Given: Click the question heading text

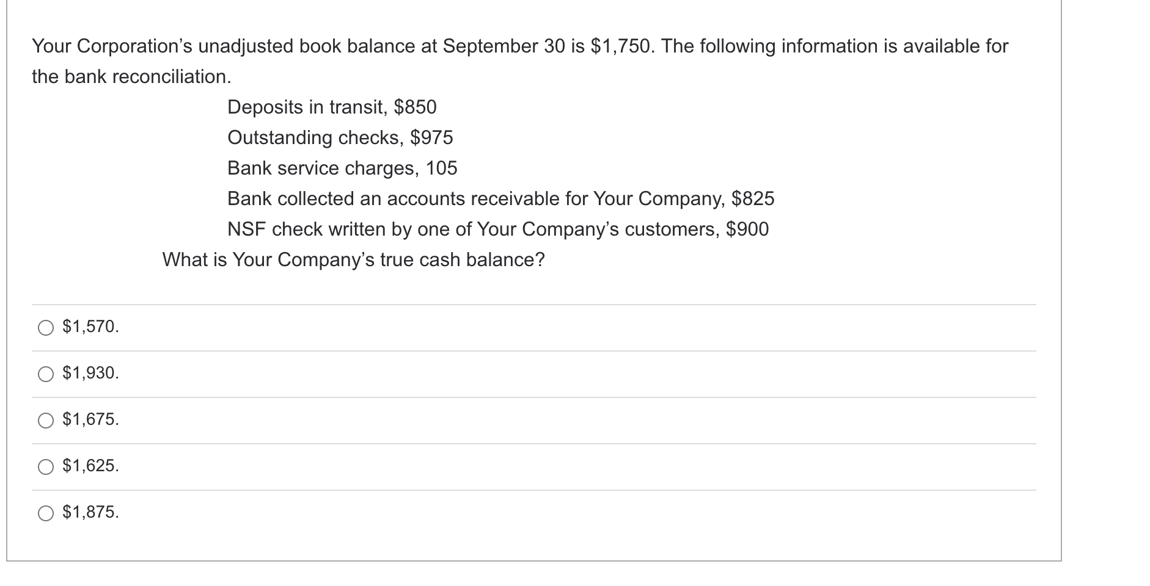Looking at the screenshot, I should point(519,45).
